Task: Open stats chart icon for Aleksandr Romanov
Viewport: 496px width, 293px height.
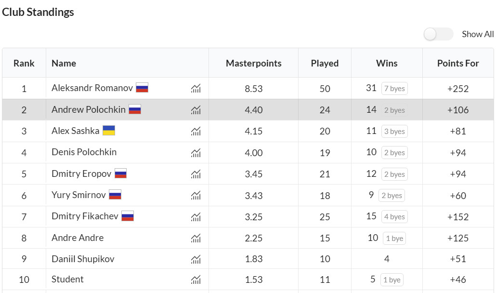Action: tap(196, 88)
